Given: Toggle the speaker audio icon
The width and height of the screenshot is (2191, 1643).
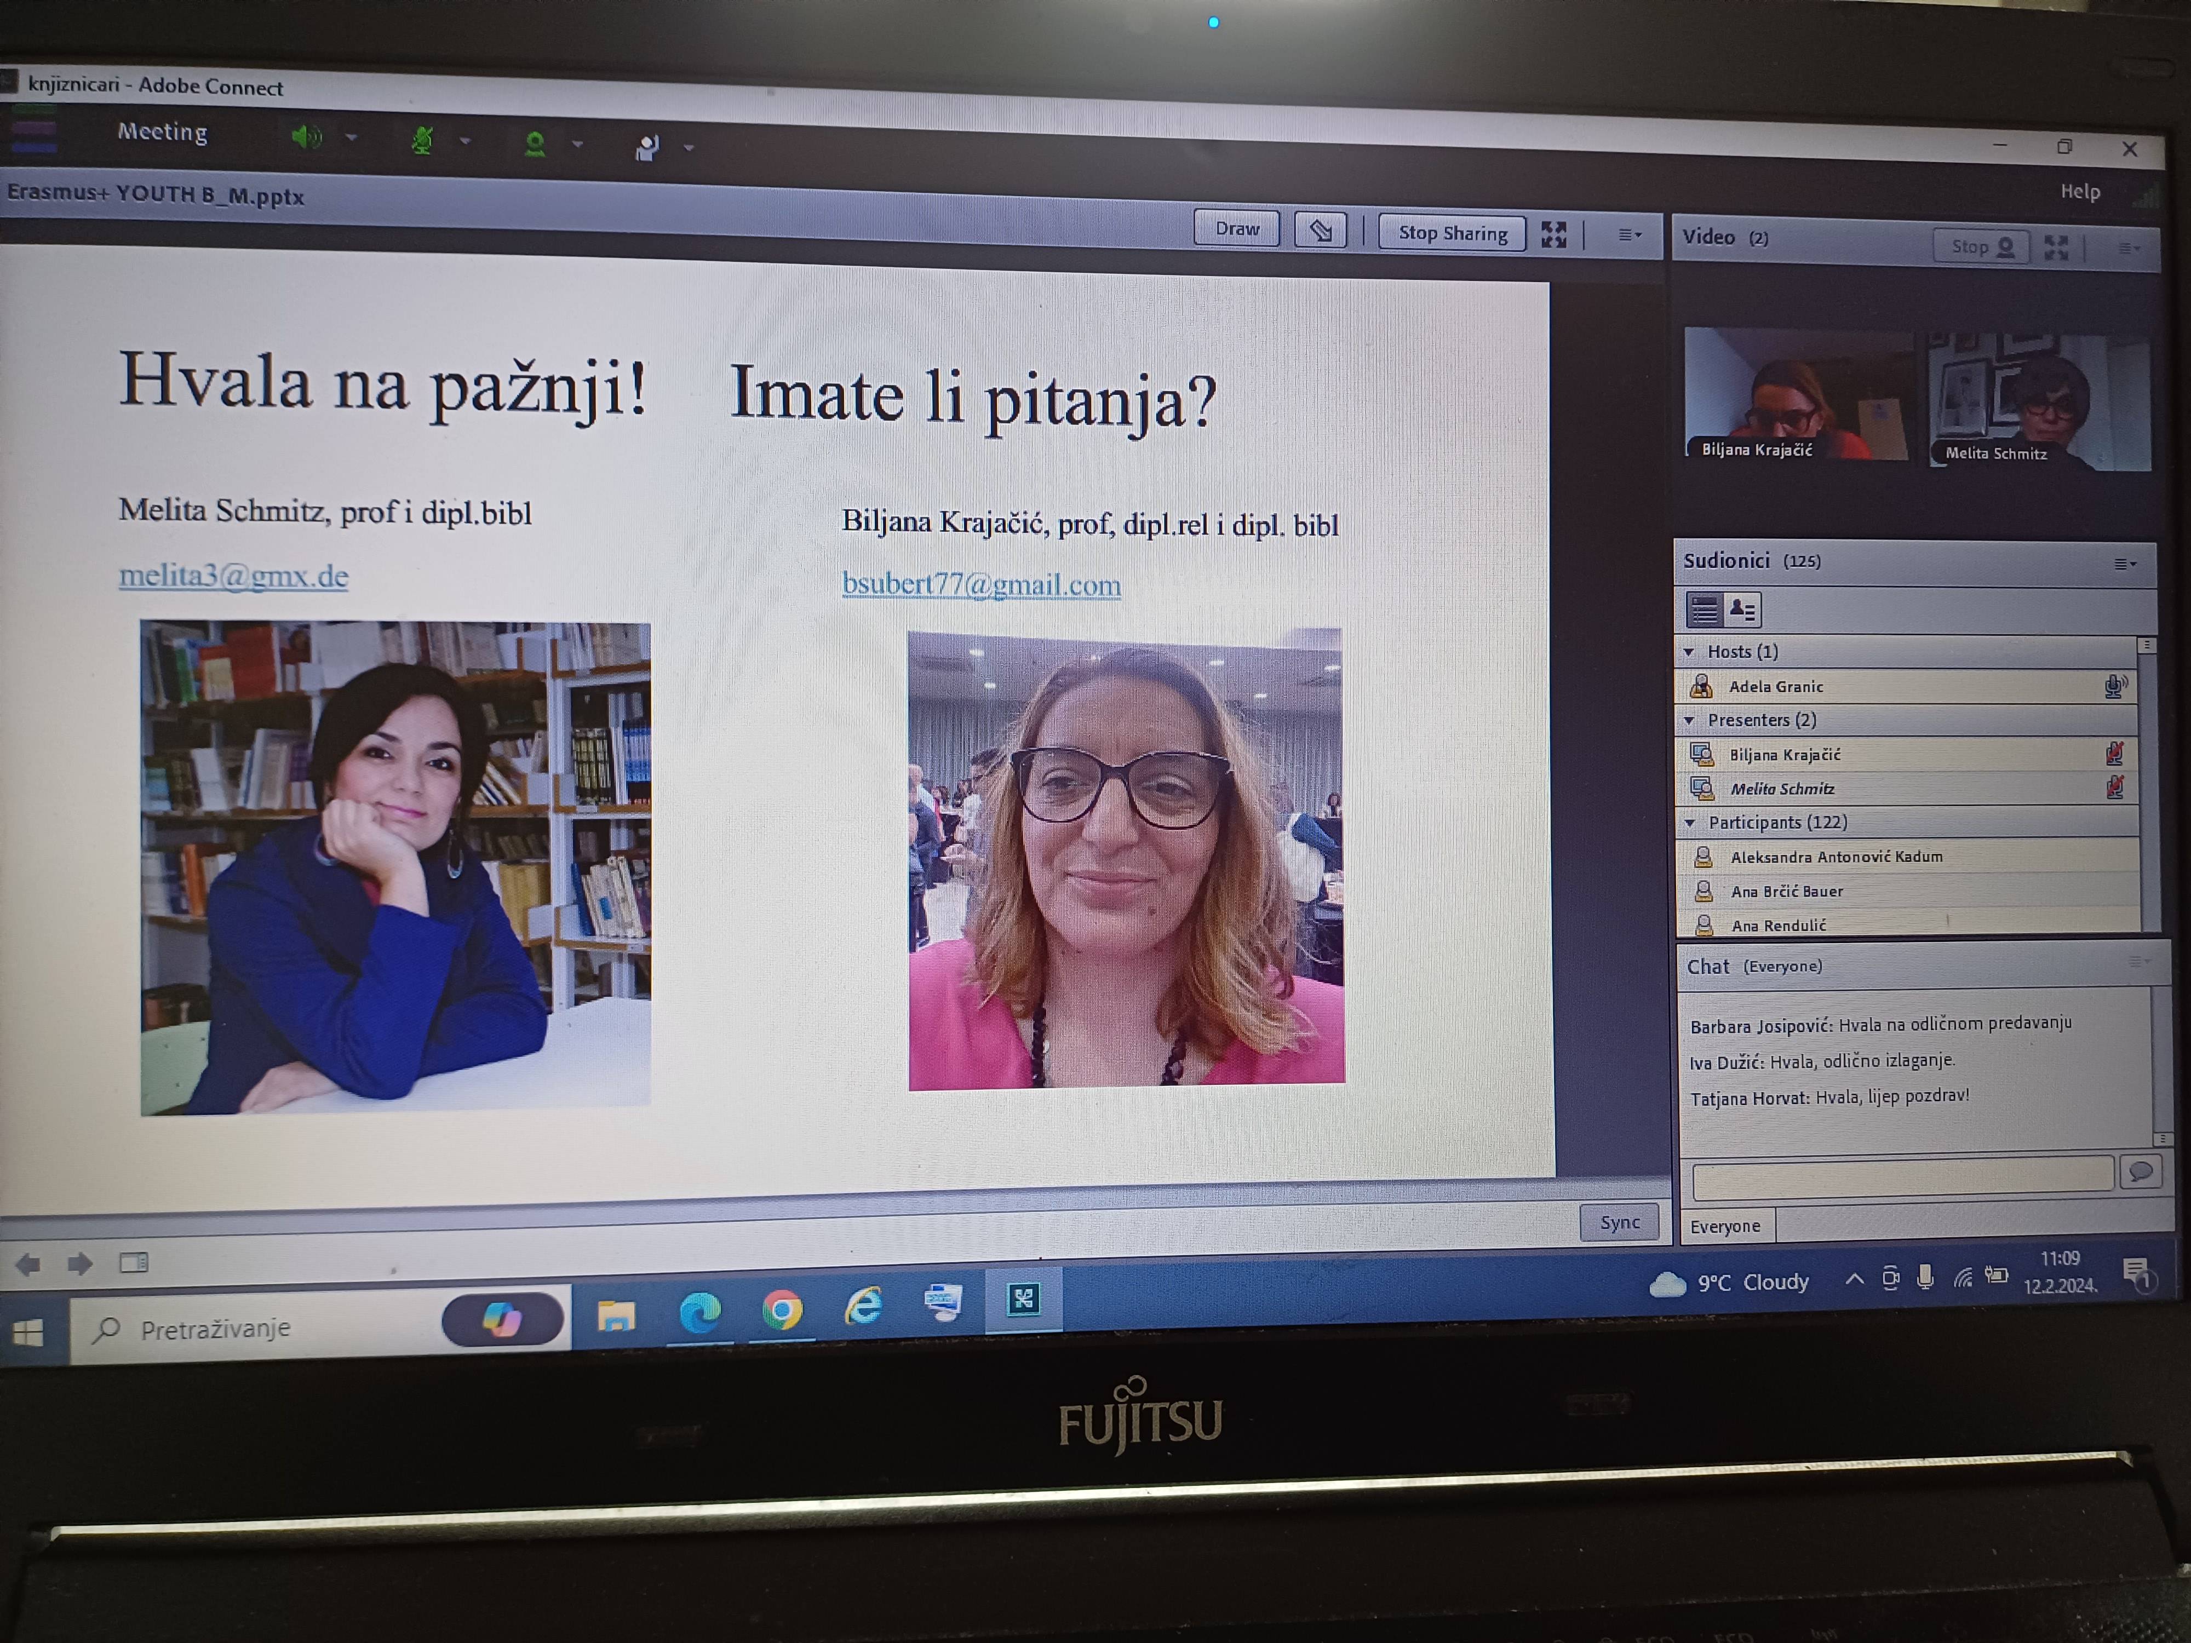Looking at the screenshot, I should pyautogui.click(x=306, y=137).
